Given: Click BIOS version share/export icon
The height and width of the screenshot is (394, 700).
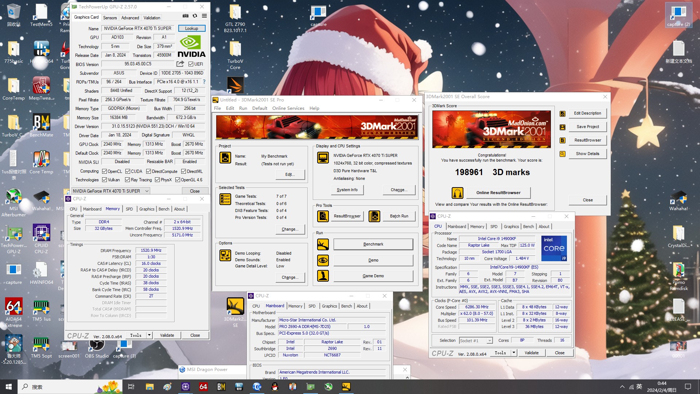Looking at the screenshot, I should pos(180,64).
